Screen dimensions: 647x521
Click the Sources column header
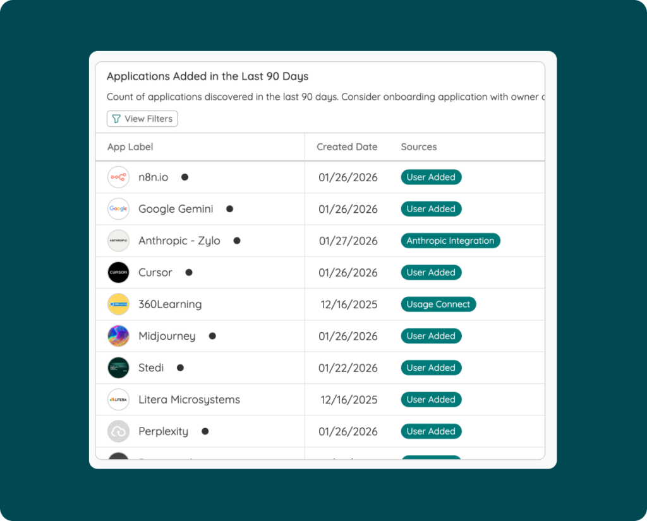click(419, 147)
